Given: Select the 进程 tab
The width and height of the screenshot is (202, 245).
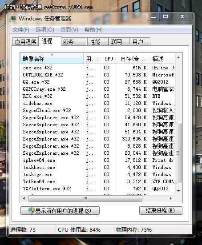Looking at the screenshot, I should pos(50,41).
